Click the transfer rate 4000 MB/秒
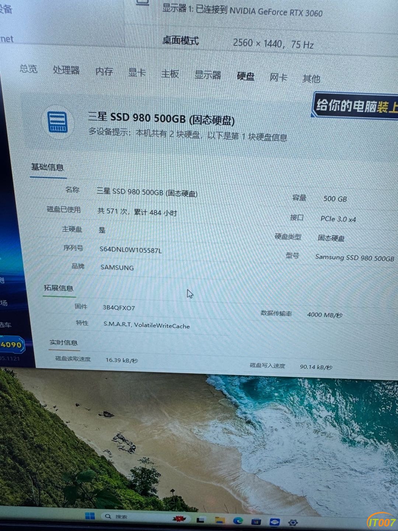 click(325, 315)
